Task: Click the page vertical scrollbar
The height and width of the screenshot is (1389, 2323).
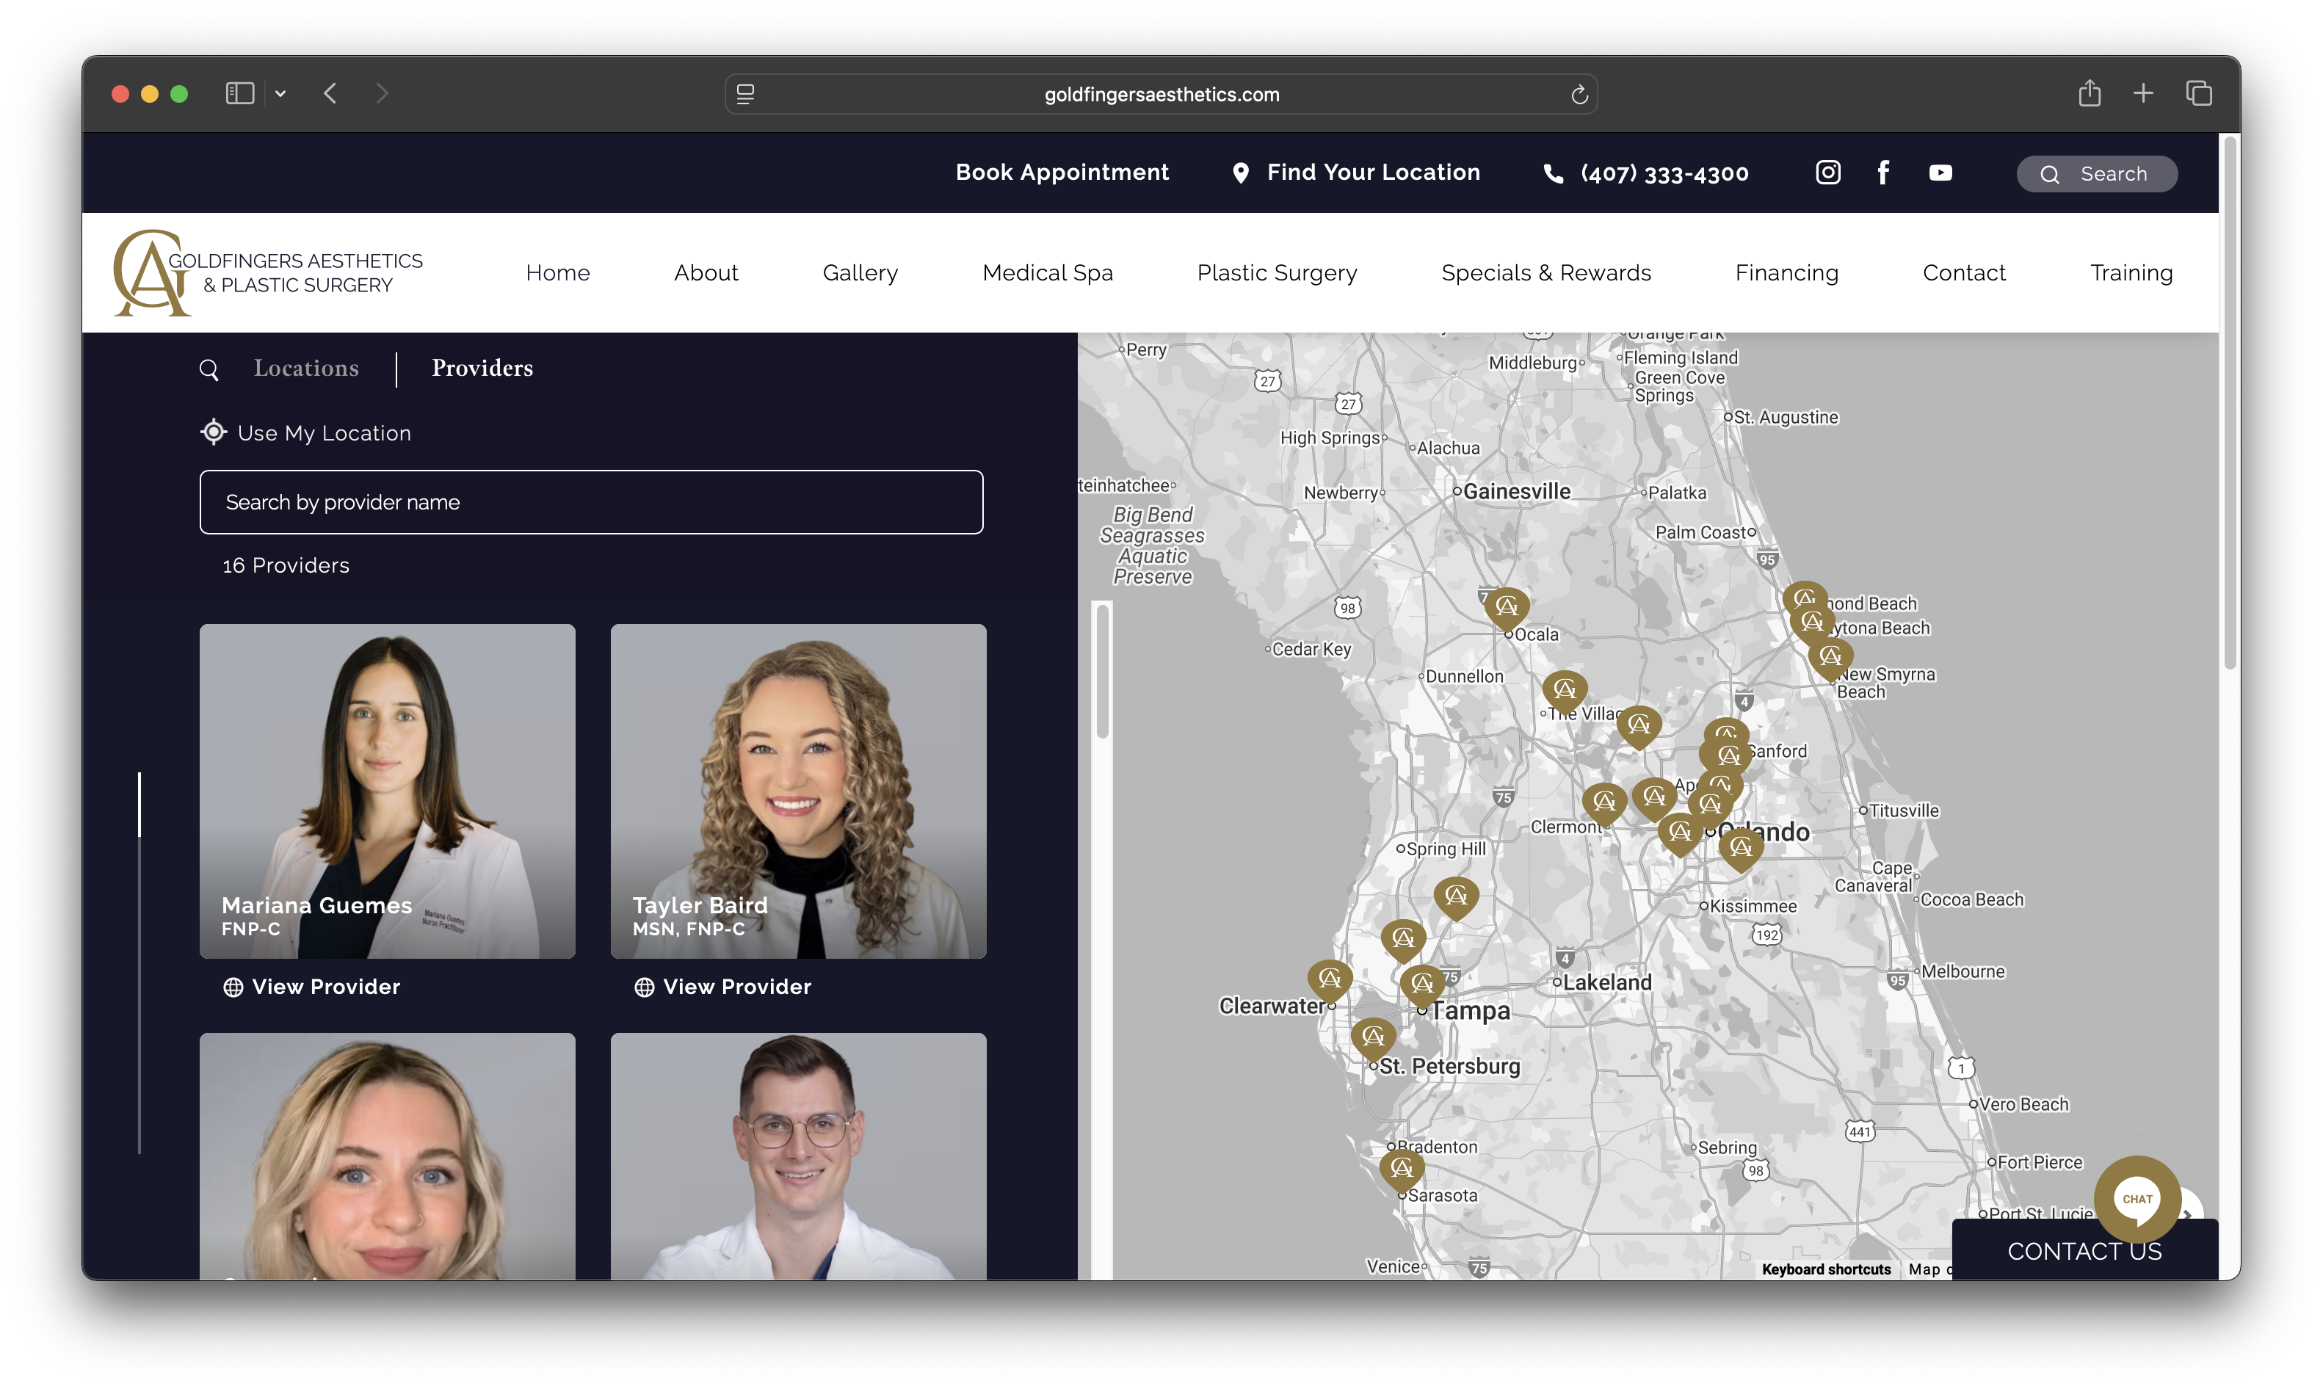Action: tap(2230, 402)
